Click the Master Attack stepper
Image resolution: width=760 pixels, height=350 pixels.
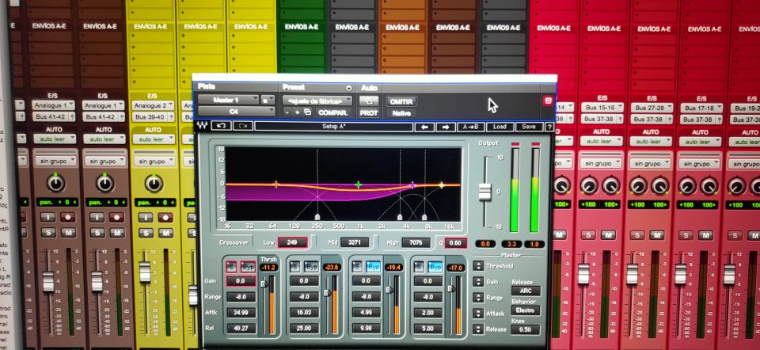478,313
